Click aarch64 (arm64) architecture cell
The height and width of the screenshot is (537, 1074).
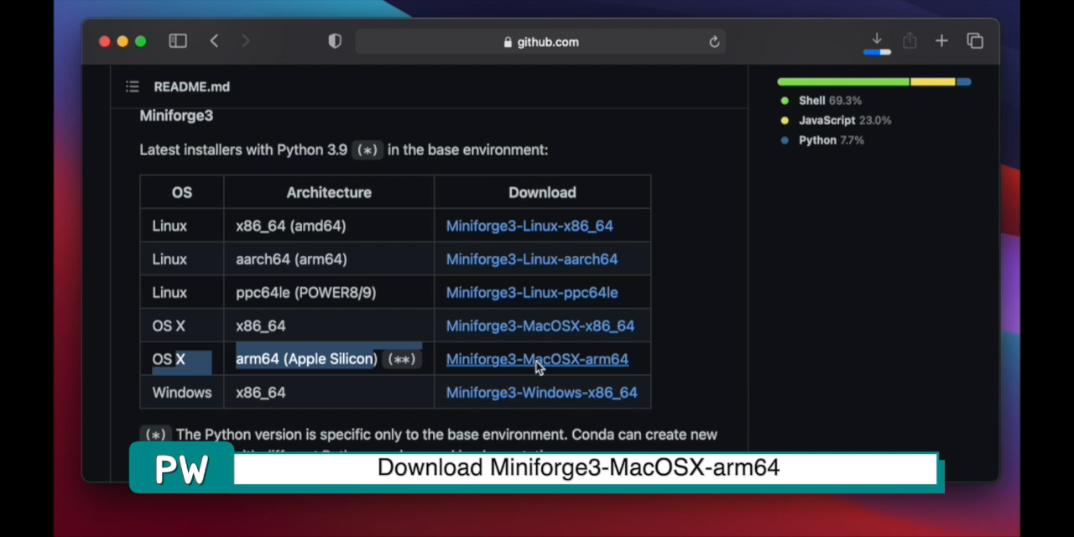point(329,259)
